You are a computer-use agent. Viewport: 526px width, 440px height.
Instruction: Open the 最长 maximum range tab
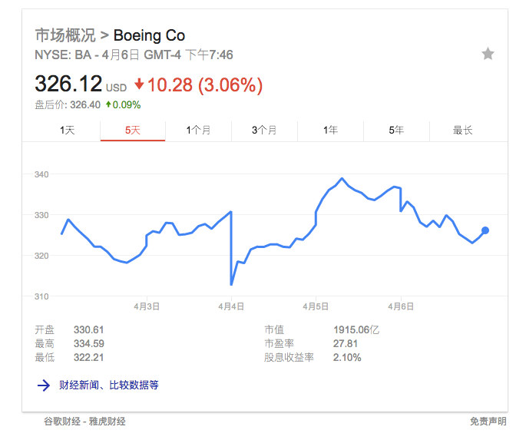tap(462, 131)
